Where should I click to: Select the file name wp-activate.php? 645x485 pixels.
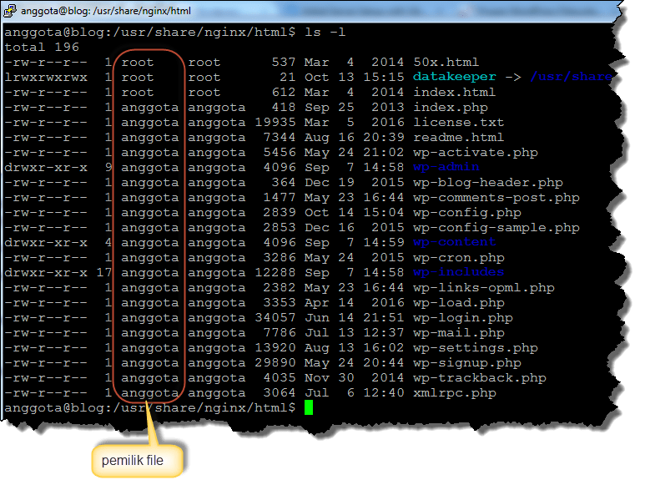(x=476, y=153)
